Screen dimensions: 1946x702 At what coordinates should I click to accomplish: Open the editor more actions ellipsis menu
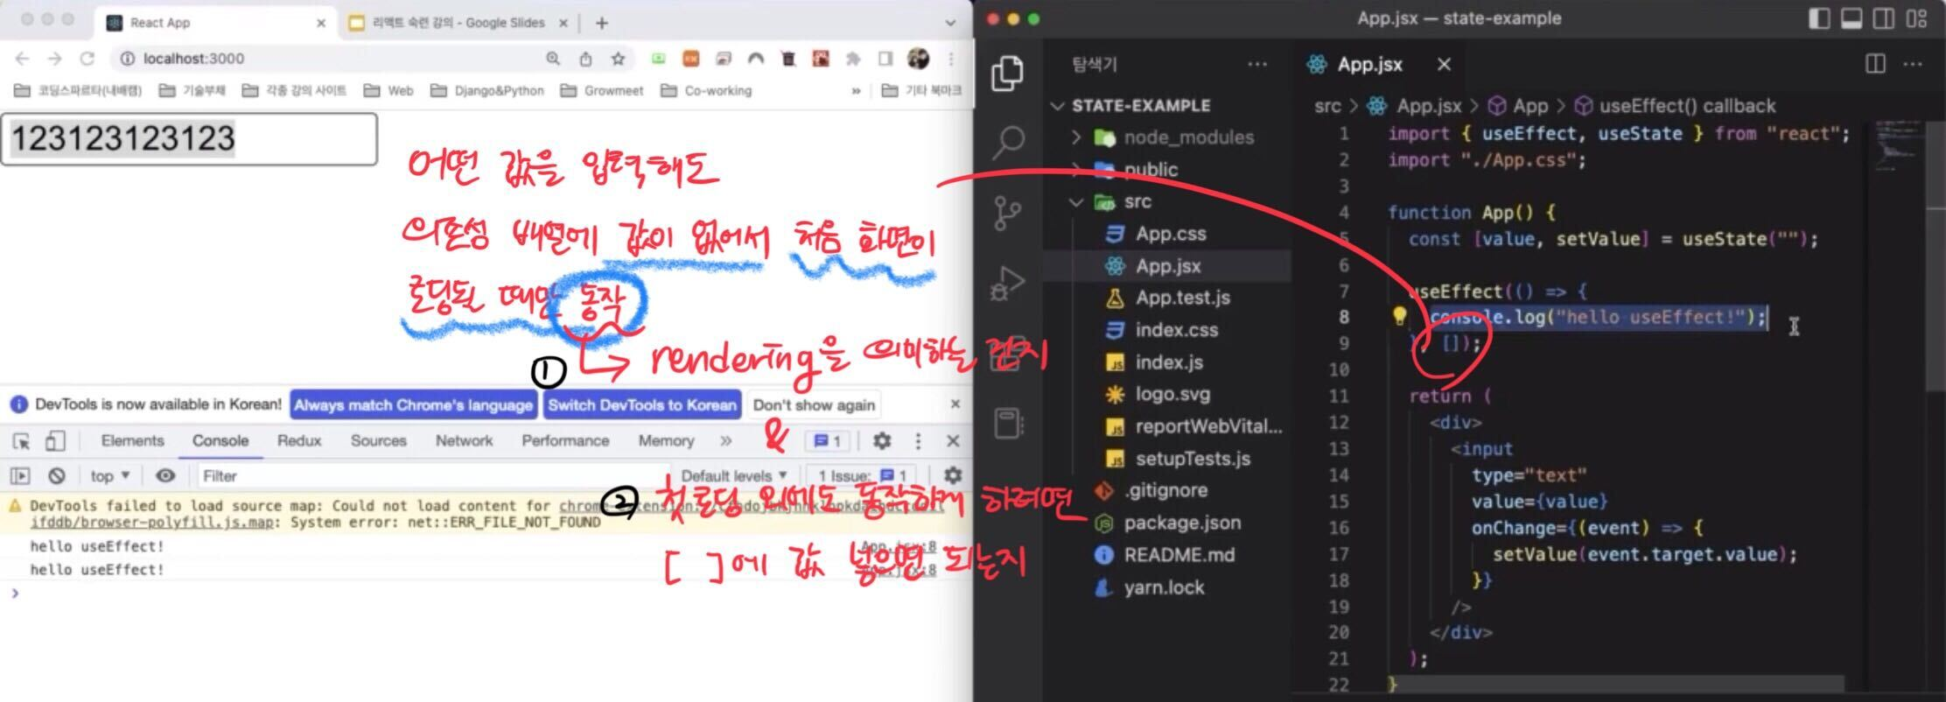coord(1913,64)
